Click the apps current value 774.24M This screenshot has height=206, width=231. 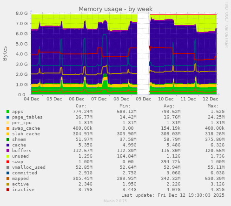point(83,112)
